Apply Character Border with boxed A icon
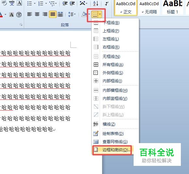Image resolution: width=189 pixels, height=174 pixels. tap(19, 3)
